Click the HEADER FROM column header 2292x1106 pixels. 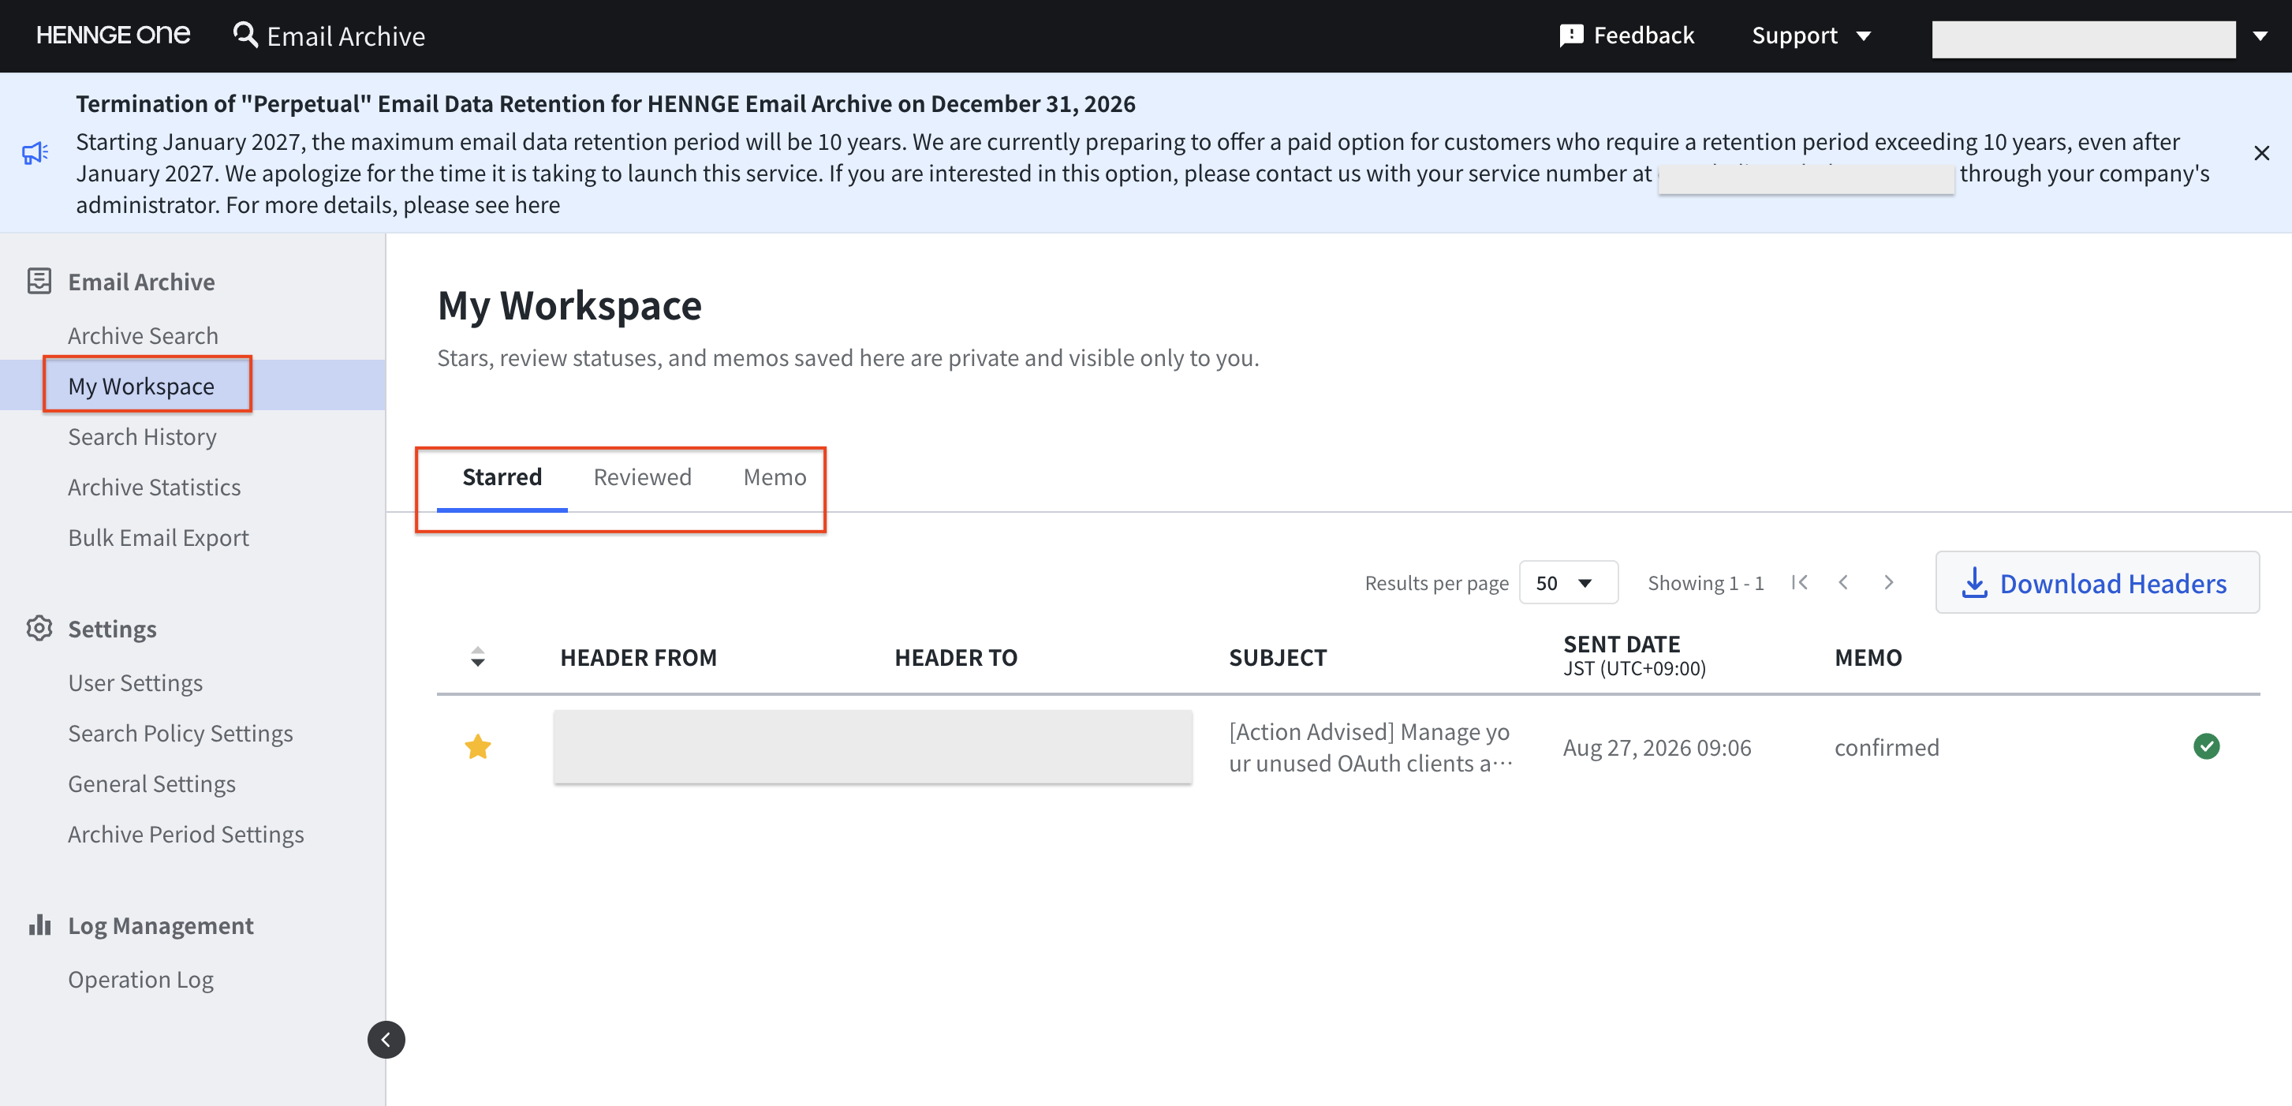coord(638,658)
